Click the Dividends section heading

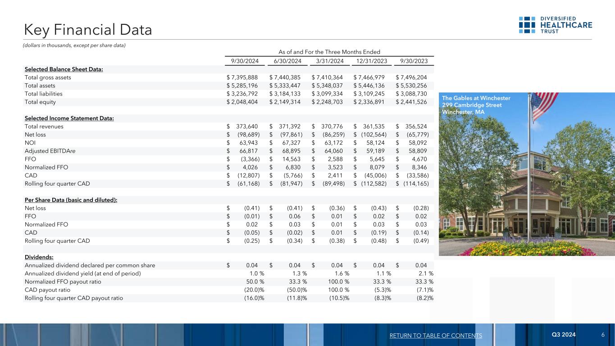coord(39,257)
